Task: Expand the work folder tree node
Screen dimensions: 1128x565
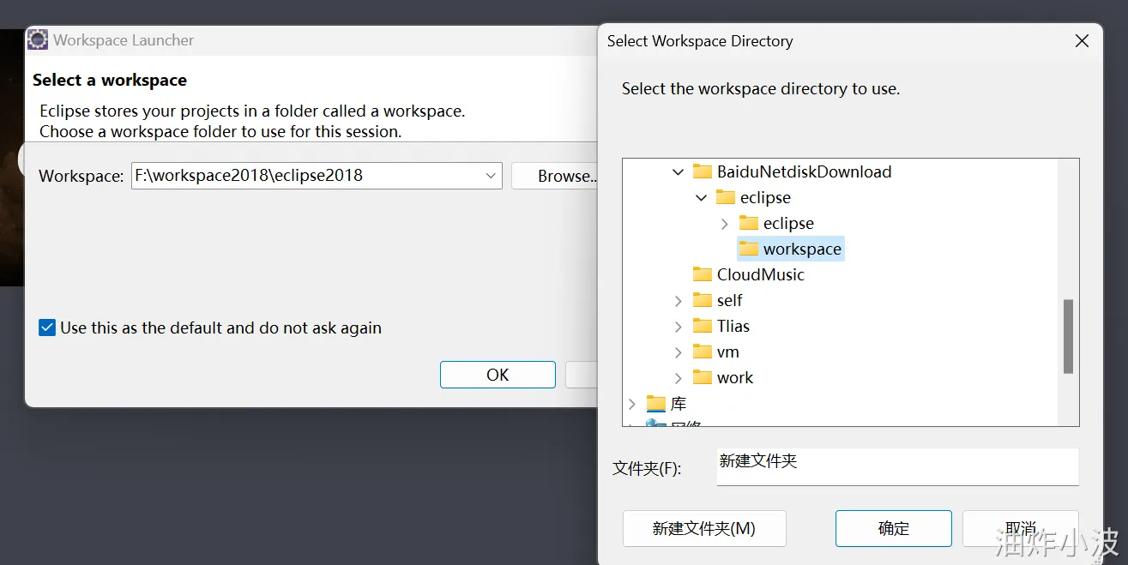Action: [x=679, y=377]
